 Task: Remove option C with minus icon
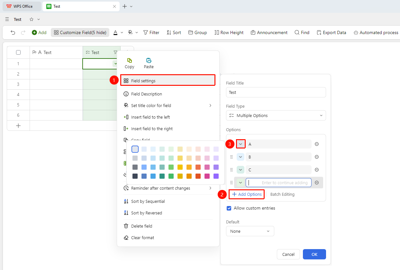tap(317, 170)
